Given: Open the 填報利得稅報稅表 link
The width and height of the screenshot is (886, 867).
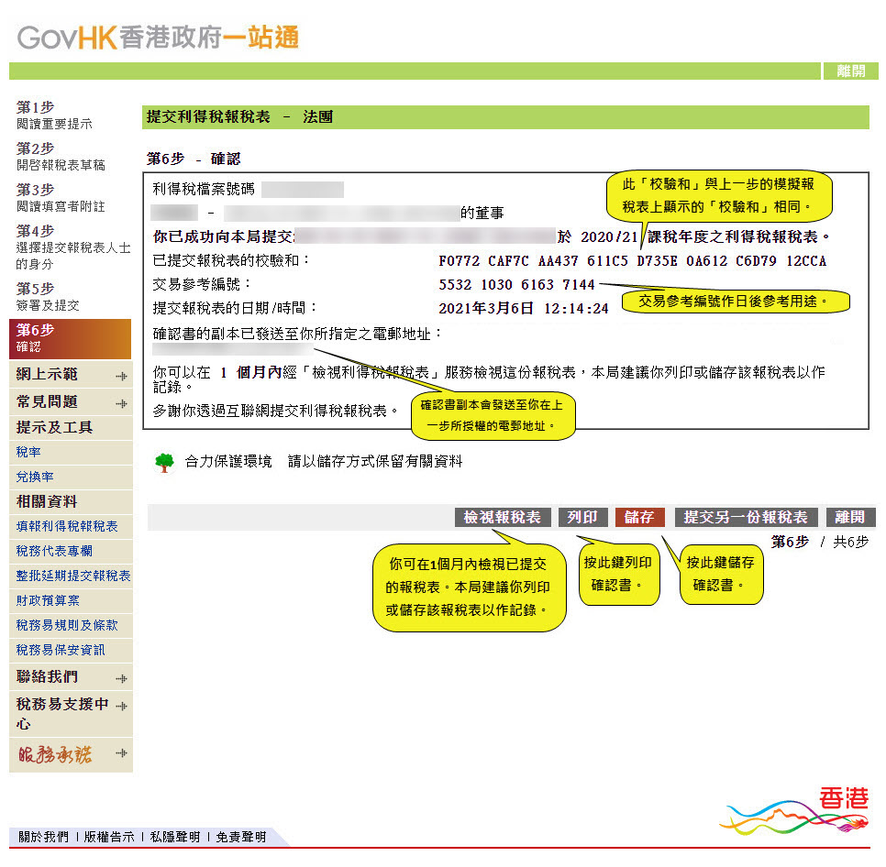Looking at the screenshot, I should click(67, 527).
